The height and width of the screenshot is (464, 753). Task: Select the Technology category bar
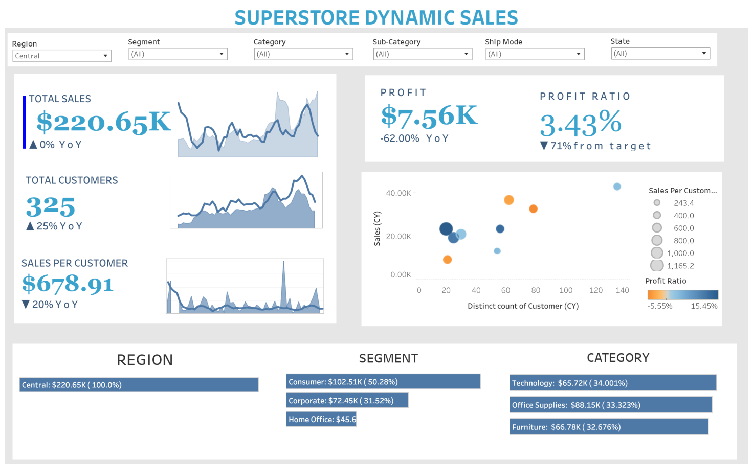(613, 383)
